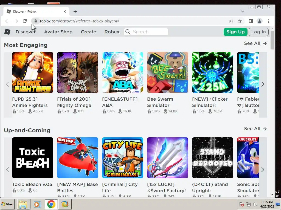Image resolution: width=281 pixels, height=210 pixels.
Task: Click the Action Center flag tray icon
Action: tap(242, 204)
